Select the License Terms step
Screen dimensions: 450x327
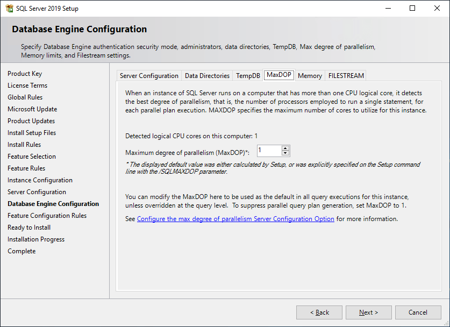(x=27, y=86)
